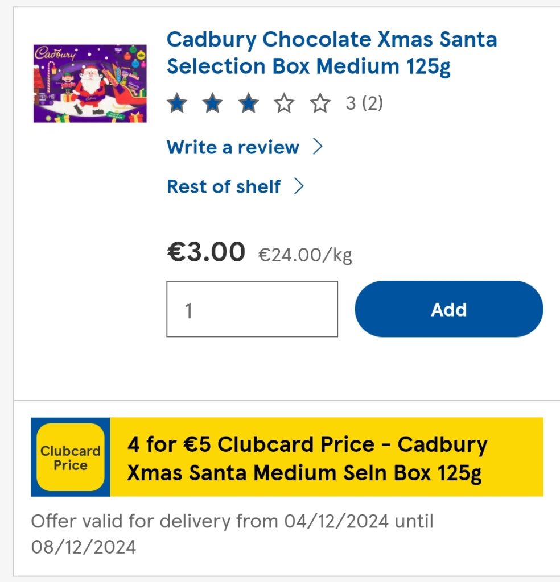Click the offer validity dates text

coord(232,534)
